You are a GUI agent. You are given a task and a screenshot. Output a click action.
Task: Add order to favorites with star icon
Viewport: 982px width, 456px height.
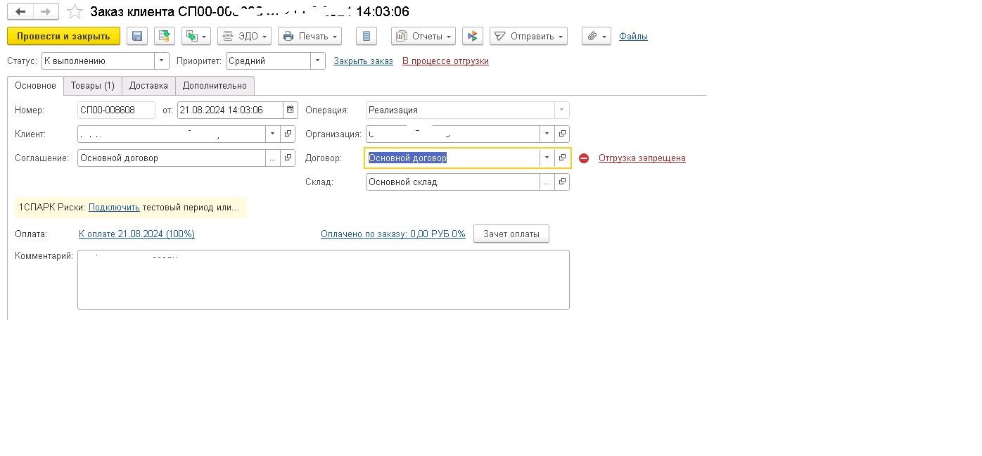pos(75,12)
